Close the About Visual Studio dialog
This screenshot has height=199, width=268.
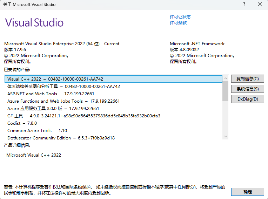(260, 5)
